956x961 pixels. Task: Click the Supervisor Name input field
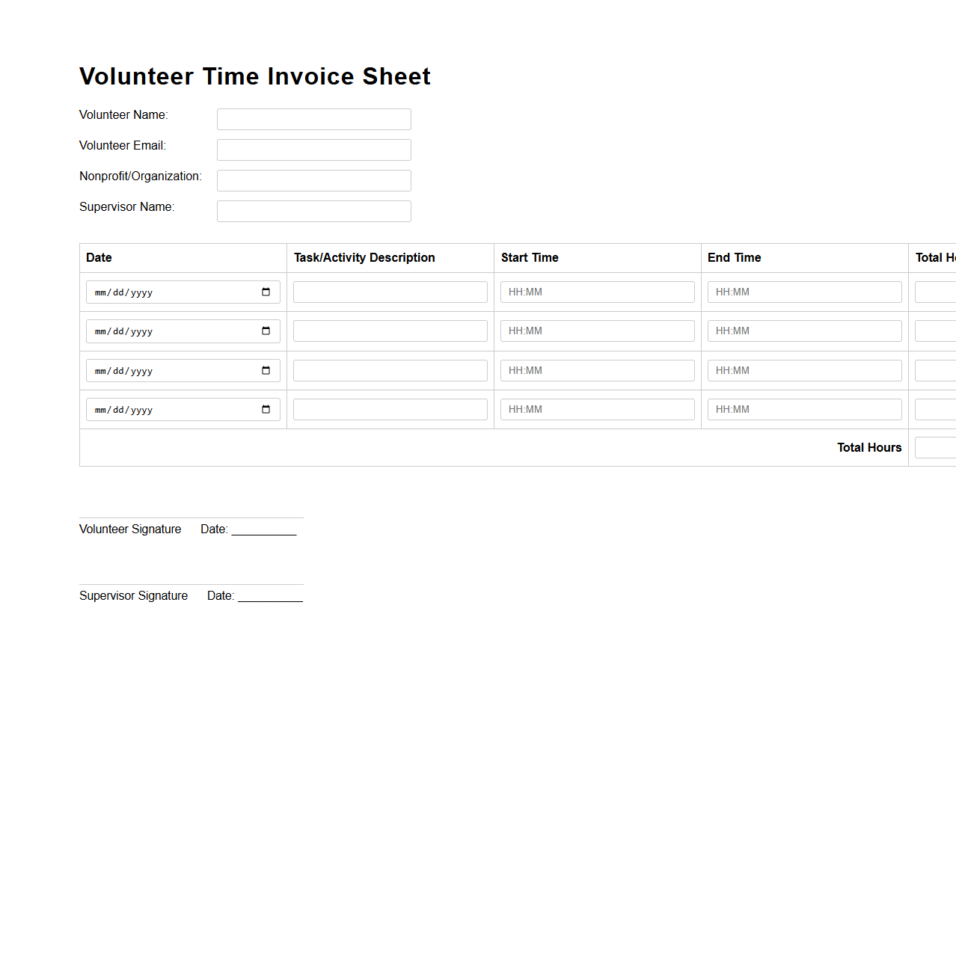[x=313, y=211]
